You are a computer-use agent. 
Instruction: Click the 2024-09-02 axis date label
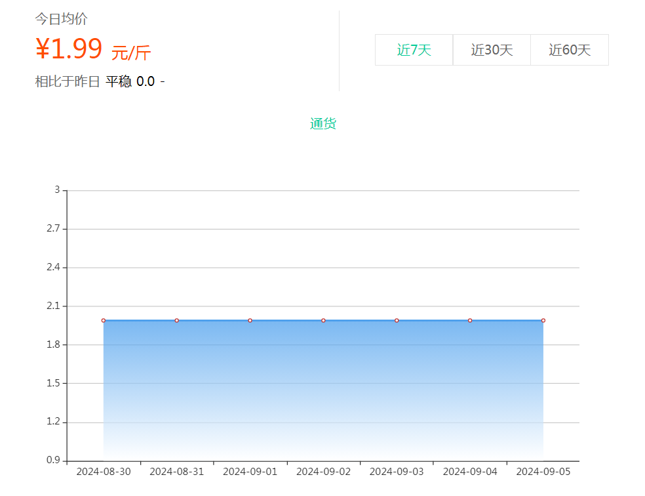pyautogui.click(x=323, y=472)
